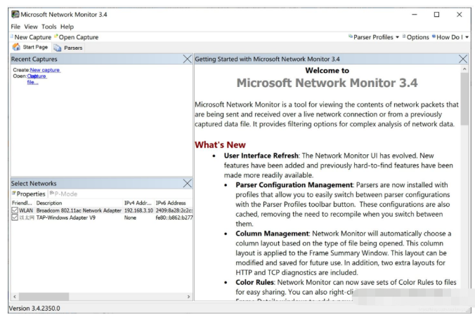Click the What's New heading

coord(220,145)
